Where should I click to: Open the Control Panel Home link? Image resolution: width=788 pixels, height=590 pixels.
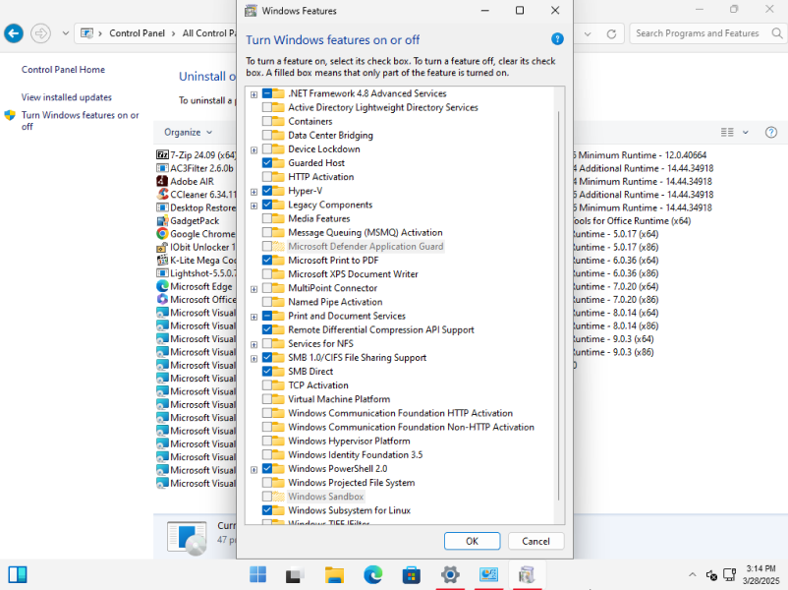[63, 70]
